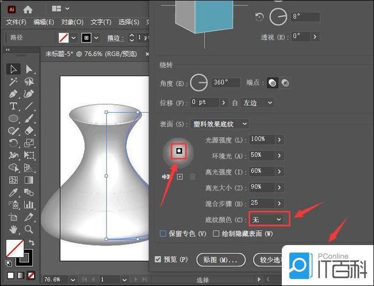Open 选择(S) menu
The width and height of the screenshot is (374, 286).
click(x=129, y=22)
